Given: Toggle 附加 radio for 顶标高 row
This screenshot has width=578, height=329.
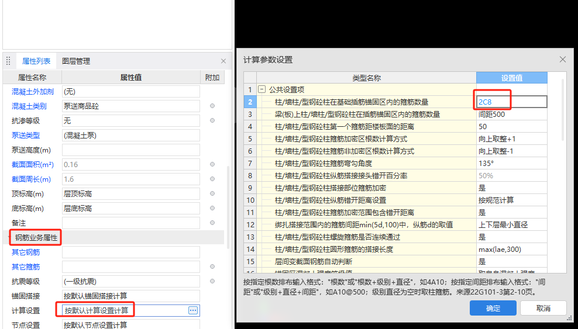Looking at the screenshot, I should 212,193.
